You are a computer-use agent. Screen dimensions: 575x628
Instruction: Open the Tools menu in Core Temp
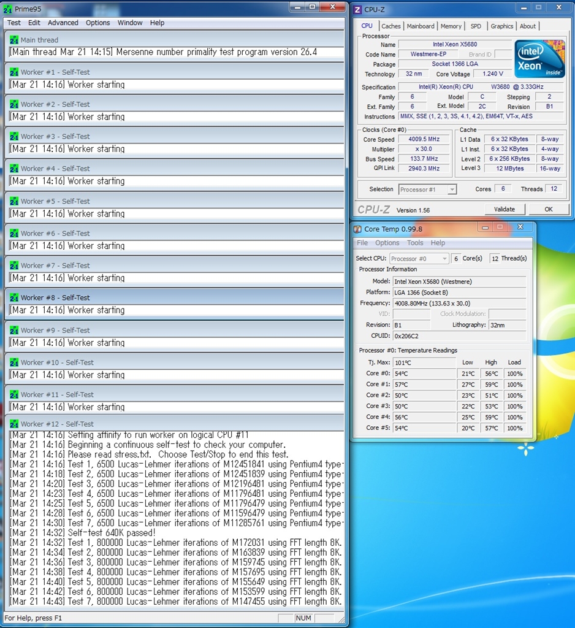(x=415, y=243)
